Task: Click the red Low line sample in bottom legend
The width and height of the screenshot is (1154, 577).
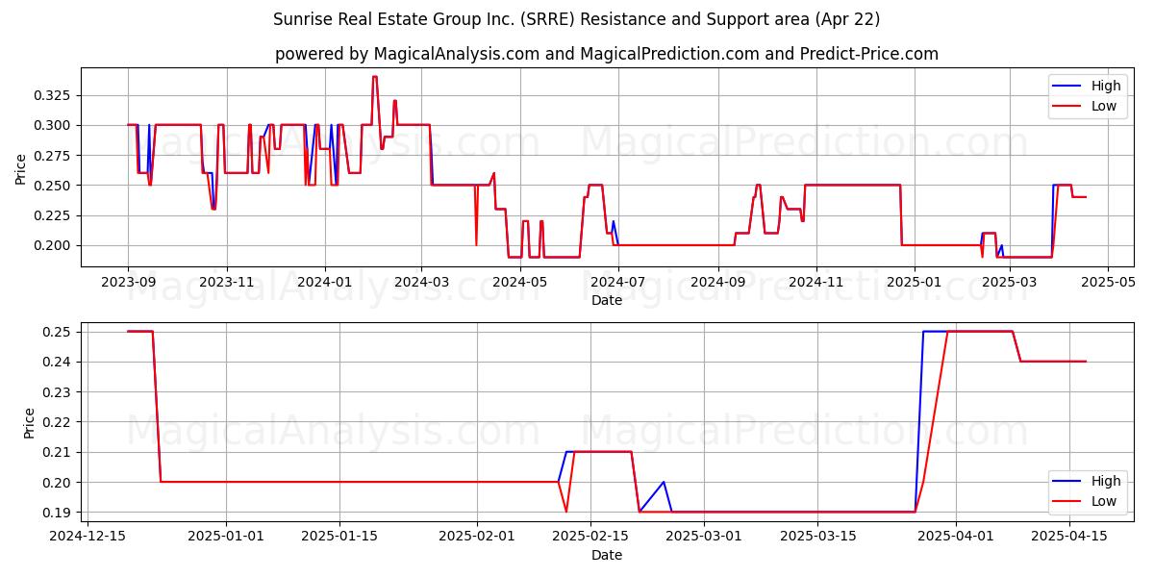Action: click(x=1068, y=502)
